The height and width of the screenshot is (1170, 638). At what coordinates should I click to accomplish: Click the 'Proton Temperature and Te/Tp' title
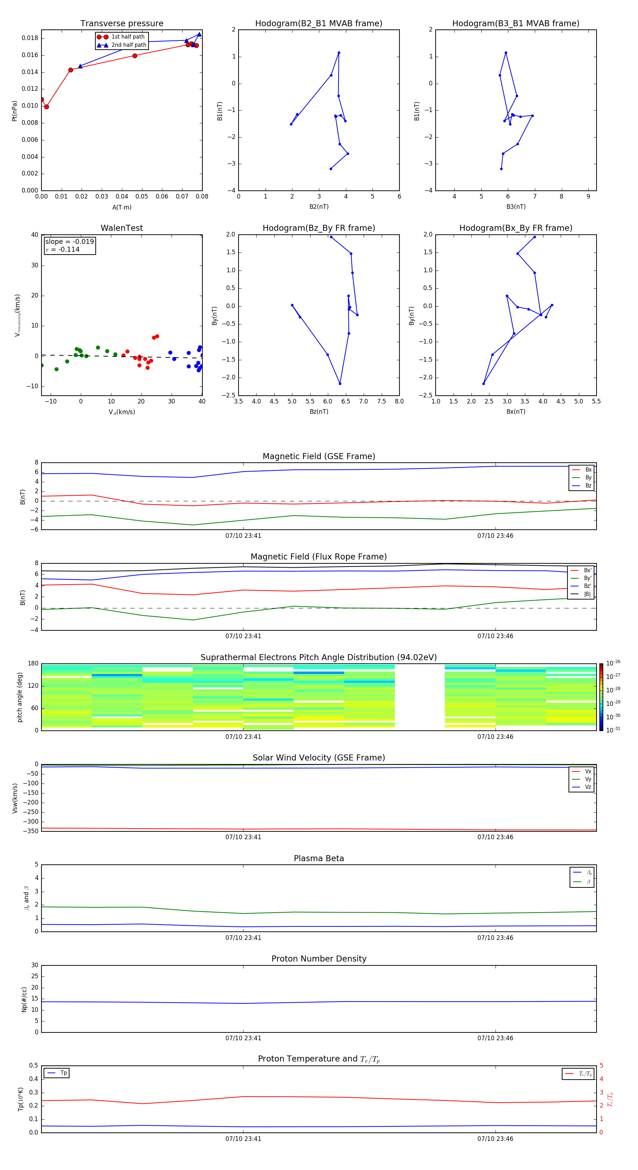tap(319, 1059)
